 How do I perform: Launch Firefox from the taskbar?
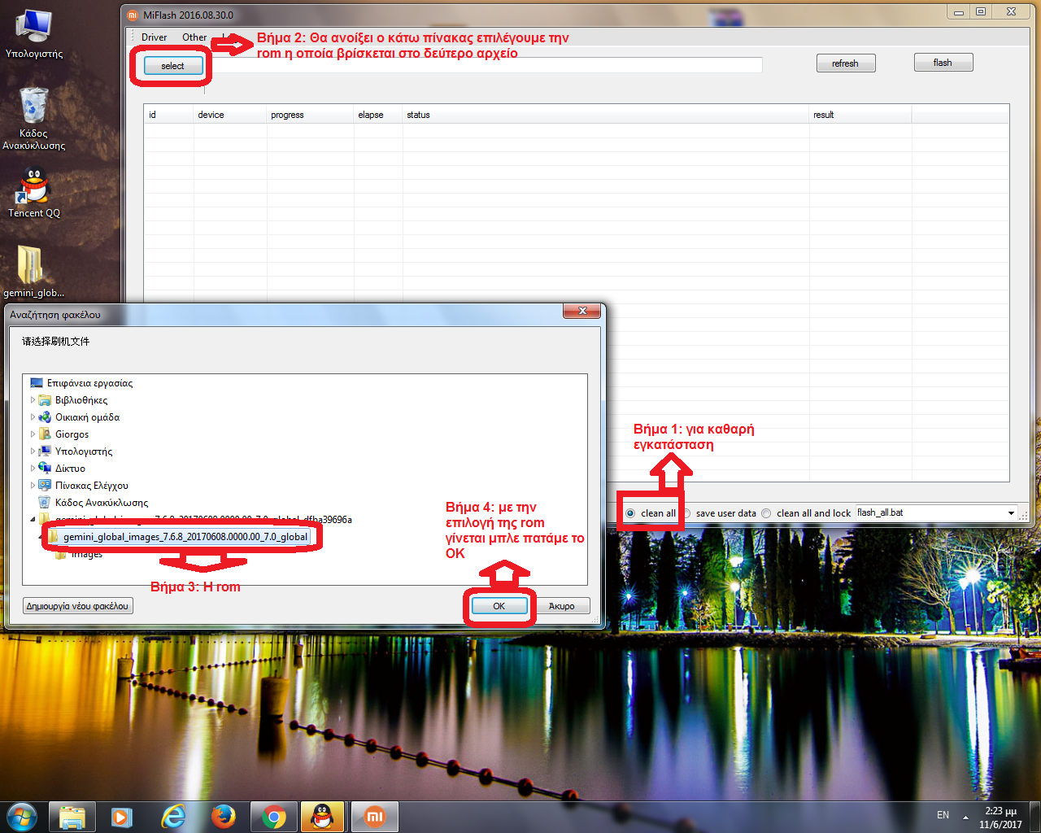224,817
